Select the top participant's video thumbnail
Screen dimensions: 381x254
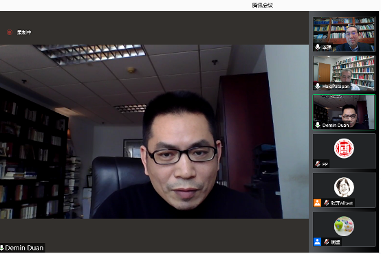click(x=344, y=34)
